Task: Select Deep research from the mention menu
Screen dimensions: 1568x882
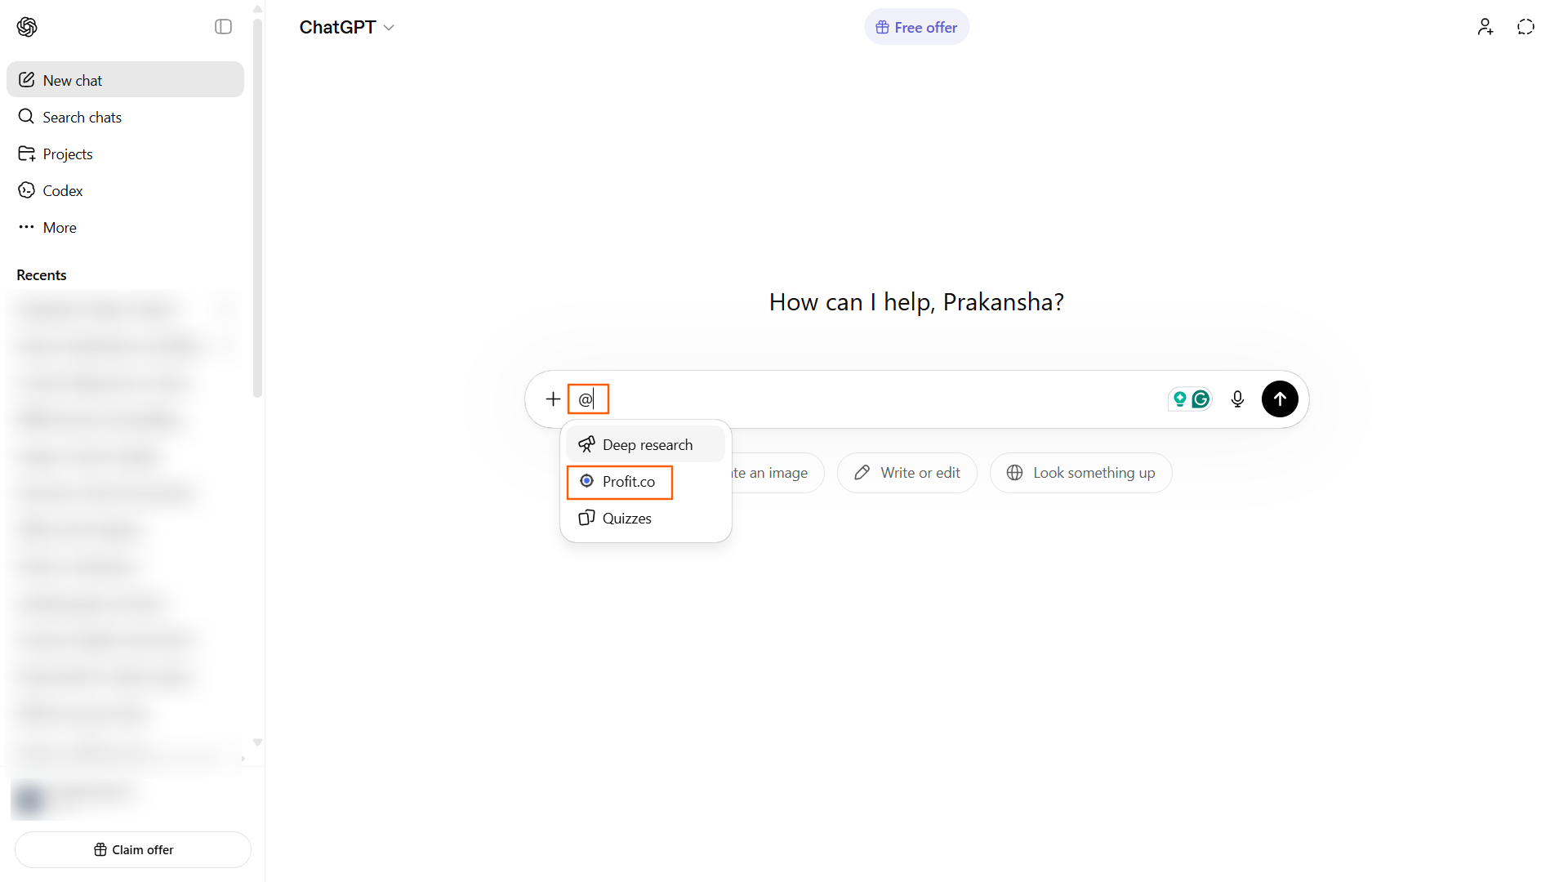Action: tap(645, 444)
